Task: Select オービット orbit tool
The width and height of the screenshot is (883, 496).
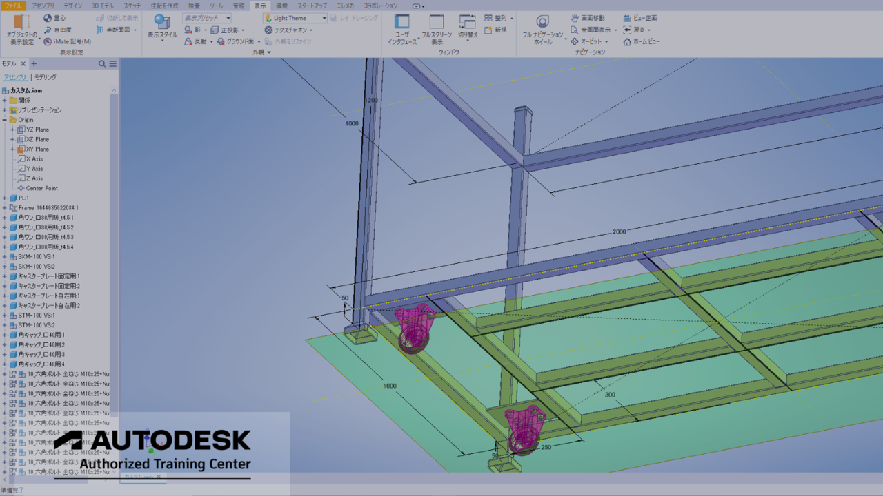Action: (x=586, y=41)
